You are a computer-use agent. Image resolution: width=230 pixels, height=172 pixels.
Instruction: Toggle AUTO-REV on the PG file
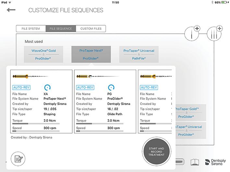[x=85, y=87]
